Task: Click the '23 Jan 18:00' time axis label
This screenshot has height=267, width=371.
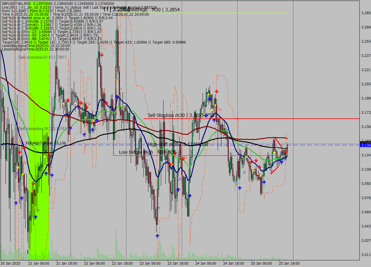Action: pyautogui.click(x=178, y=264)
